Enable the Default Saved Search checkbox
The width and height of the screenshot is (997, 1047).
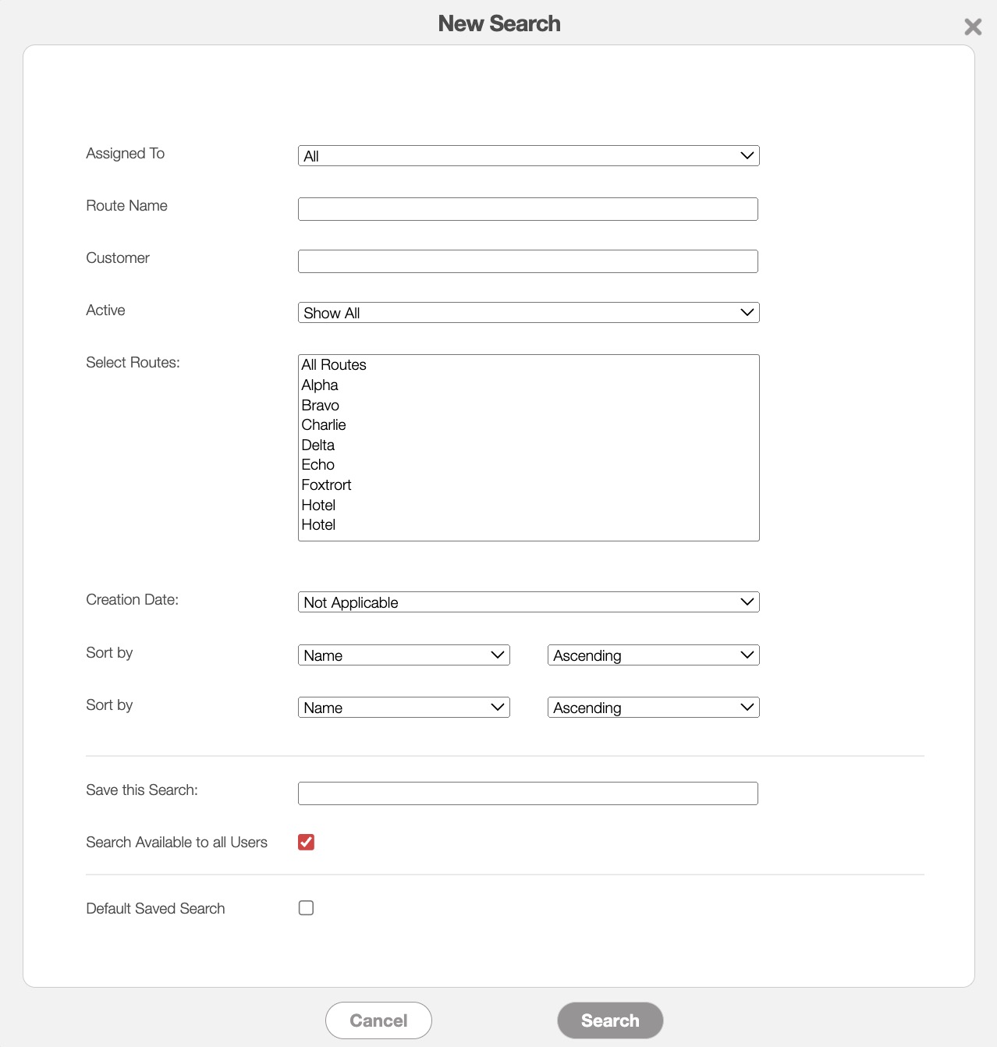tap(306, 908)
